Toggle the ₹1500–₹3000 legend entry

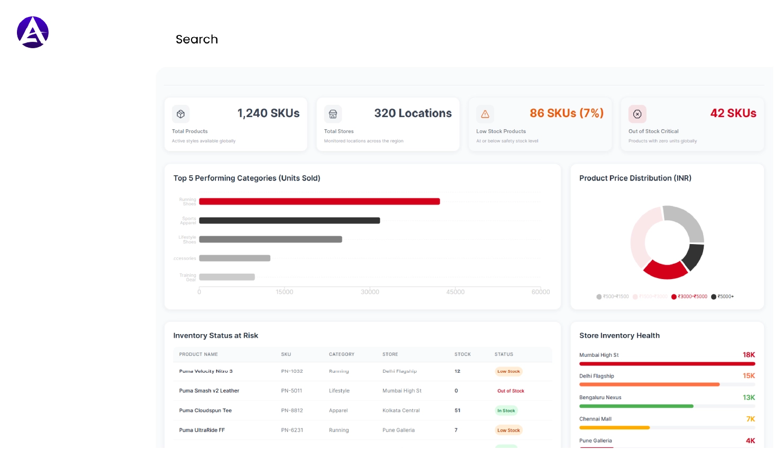[x=650, y=297]
